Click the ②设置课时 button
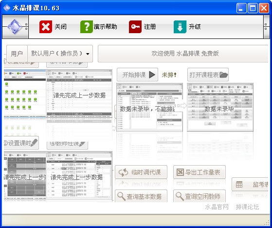 [x=21, y=143]
